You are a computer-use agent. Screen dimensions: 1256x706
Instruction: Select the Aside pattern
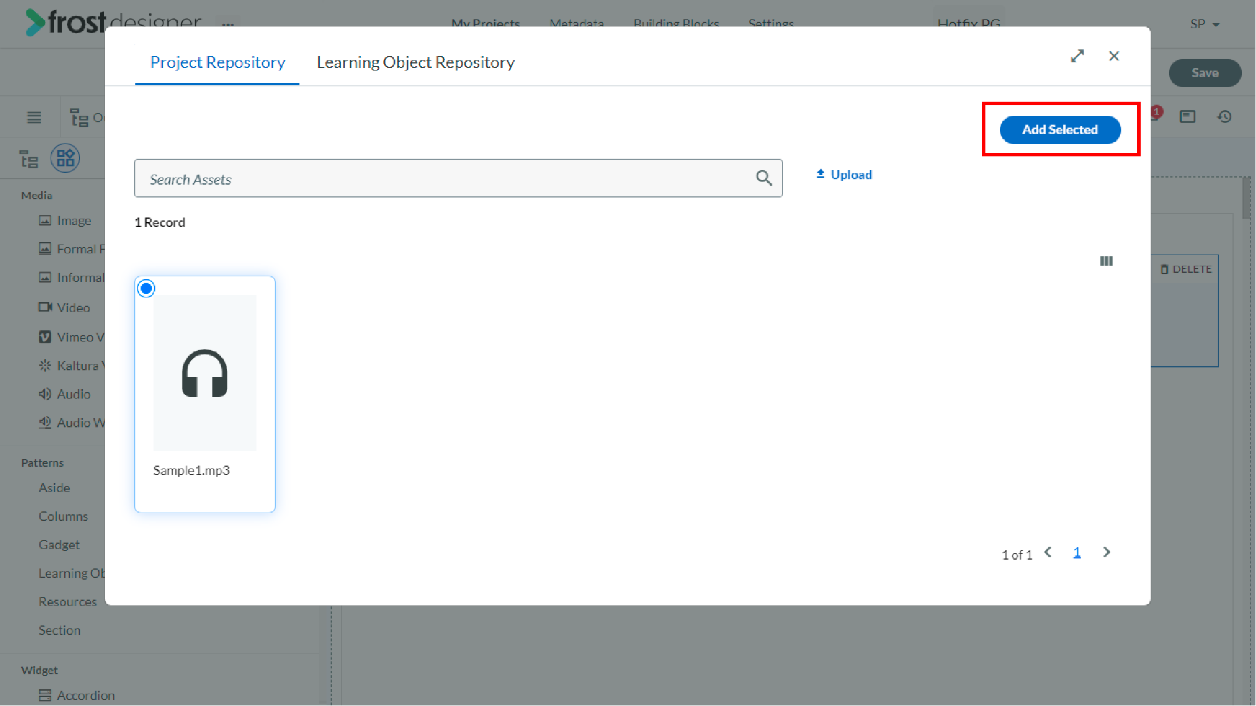click(54, 488)
